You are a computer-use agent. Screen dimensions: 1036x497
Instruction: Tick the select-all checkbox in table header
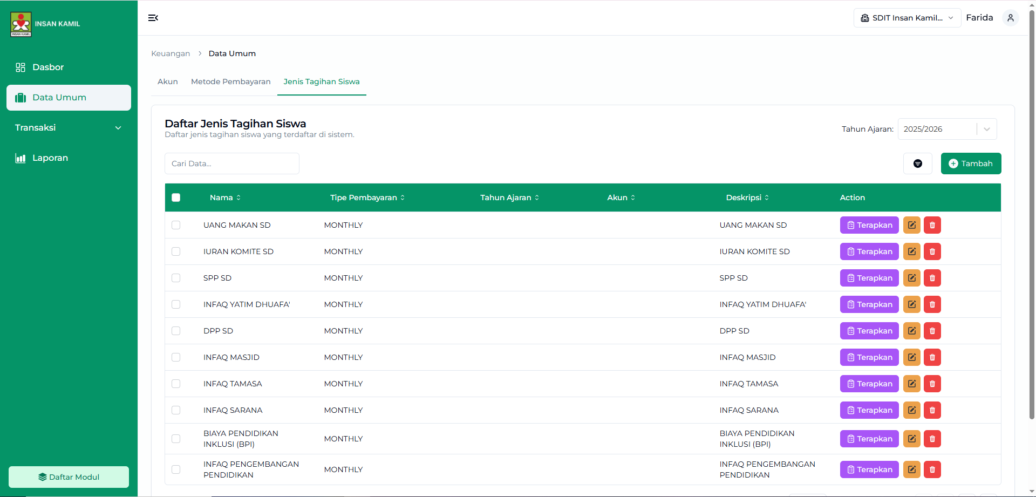176,198
